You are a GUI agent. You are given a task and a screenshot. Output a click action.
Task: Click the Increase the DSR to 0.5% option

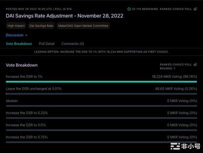click(26, 125)
